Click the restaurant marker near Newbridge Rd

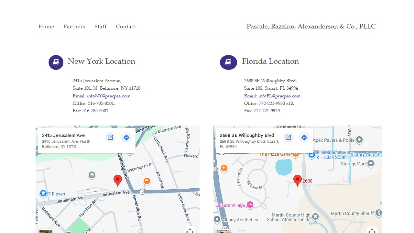(147, 181)
